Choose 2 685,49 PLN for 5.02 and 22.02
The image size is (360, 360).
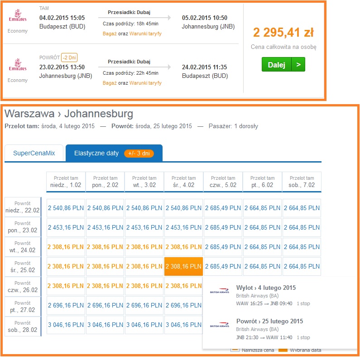[x=223, y=208]
